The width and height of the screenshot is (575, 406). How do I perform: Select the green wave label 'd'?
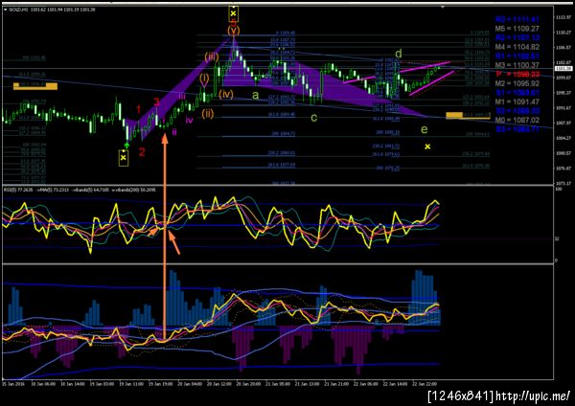(399, 54)
